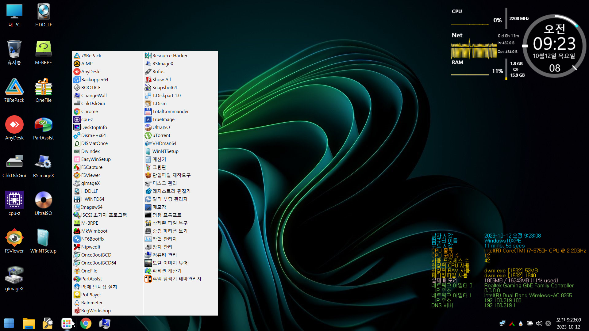Select DISMatOnce menu entry
Screen dimensions: 589x331
pyautogui.click(x=107, y=143)
